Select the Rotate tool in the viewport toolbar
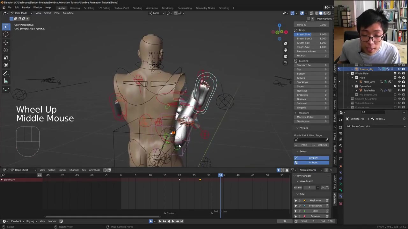408x229 pixels. (x=6, y=50)
